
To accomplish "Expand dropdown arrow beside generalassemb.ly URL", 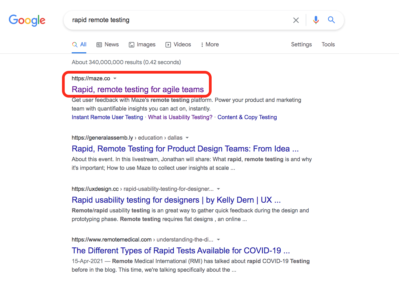I will 187,138.
